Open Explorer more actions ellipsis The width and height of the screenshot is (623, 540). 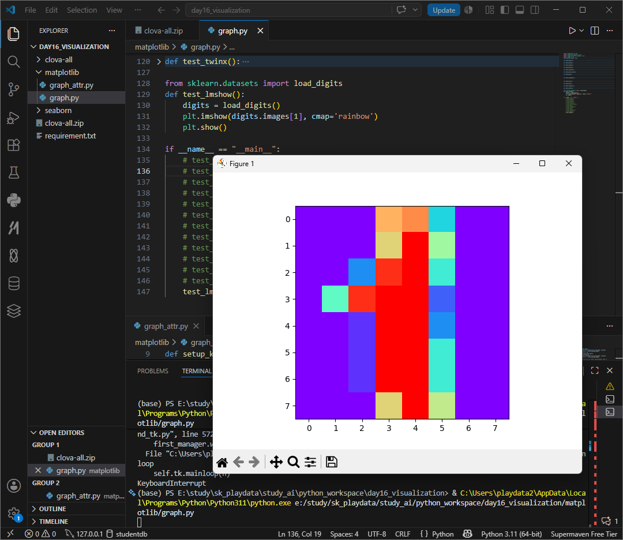pos(112,31)
